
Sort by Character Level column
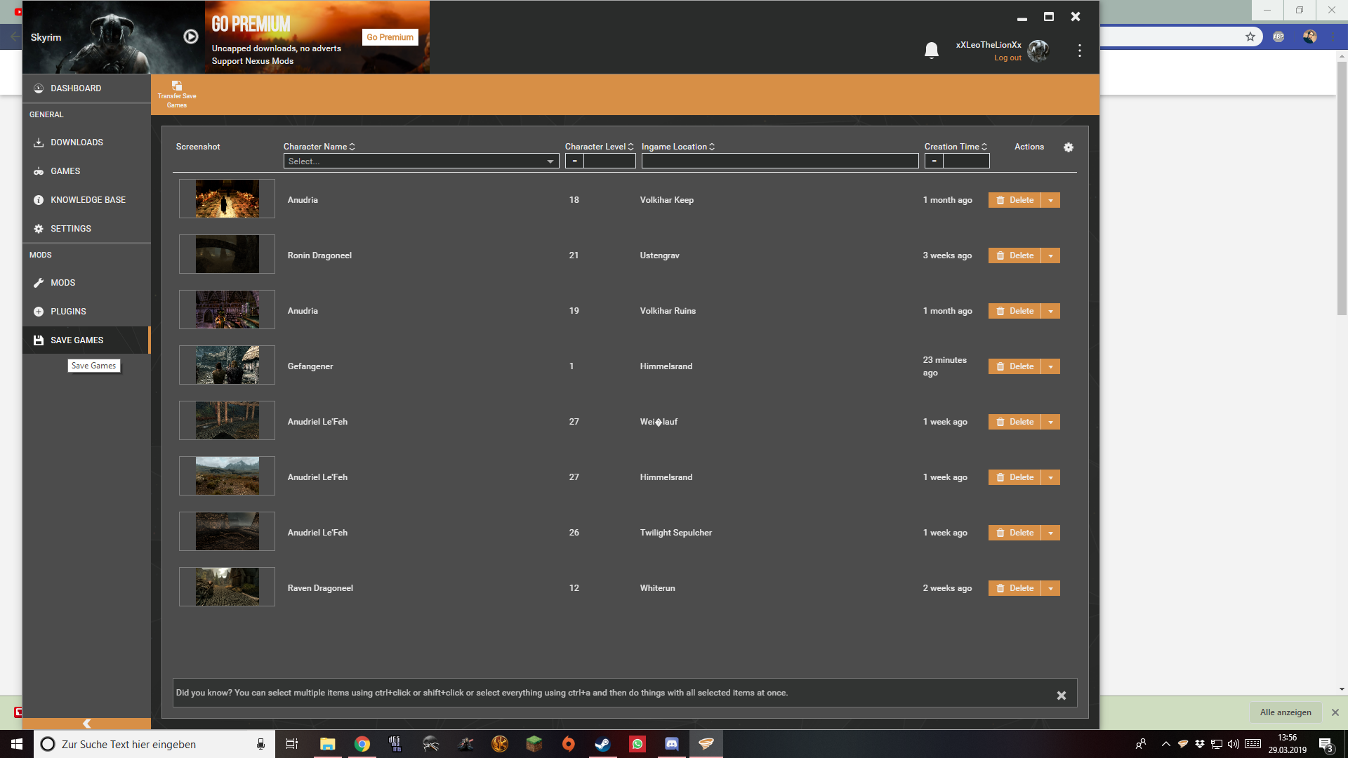click(x=599, y=147)
